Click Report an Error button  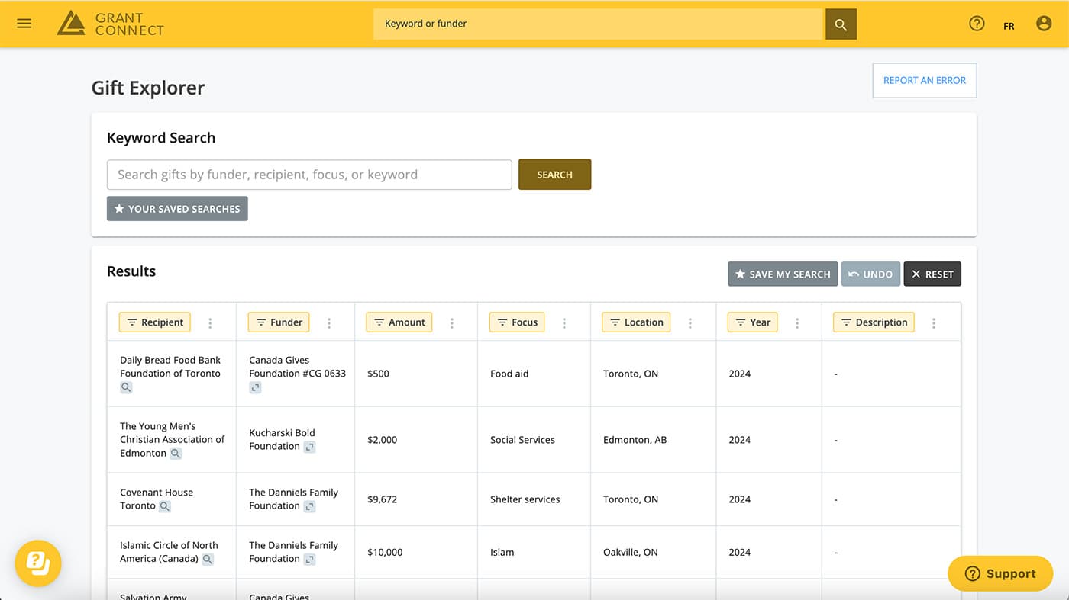point(925,80)
